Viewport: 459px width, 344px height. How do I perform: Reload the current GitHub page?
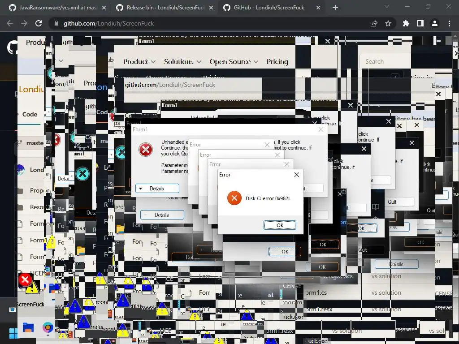click(39, 23)
